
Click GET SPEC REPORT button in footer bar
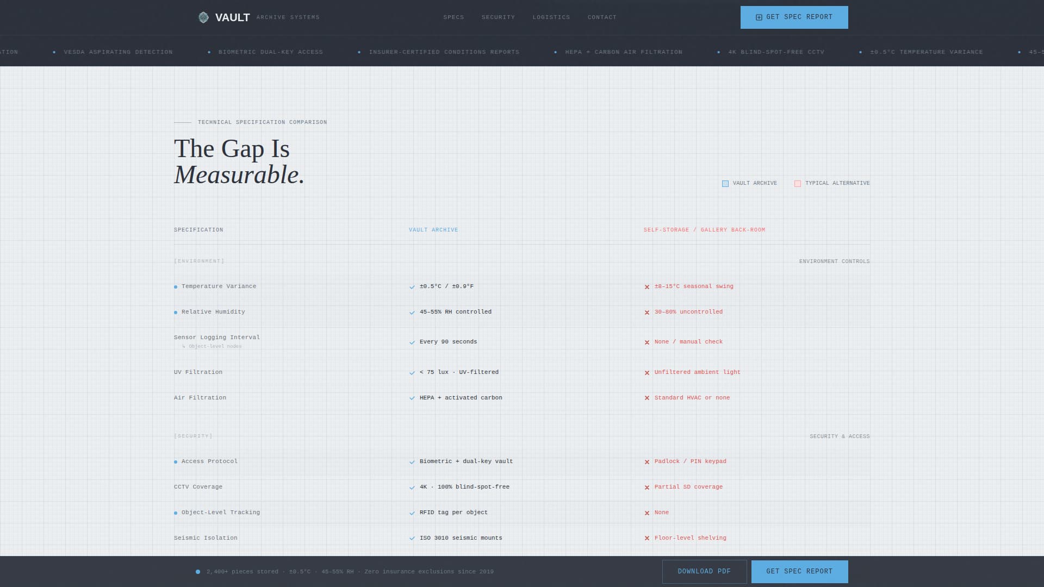799,572
